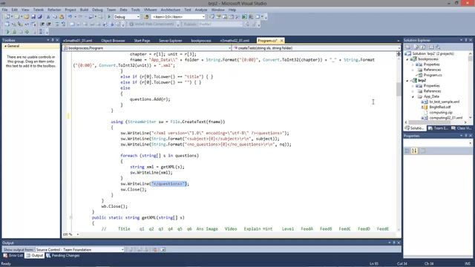Click Install Web Components button
This screenshot has width=475, height=267.
[x=151, y=24]
